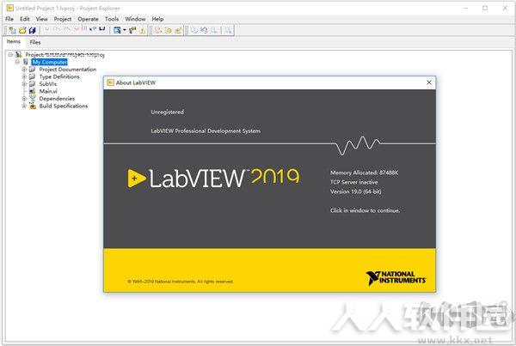The height and width of the screenshot is (346, 516).
Task: Click the third greyed-out Build toolbar icon
Action: click(x=178, y=30)
